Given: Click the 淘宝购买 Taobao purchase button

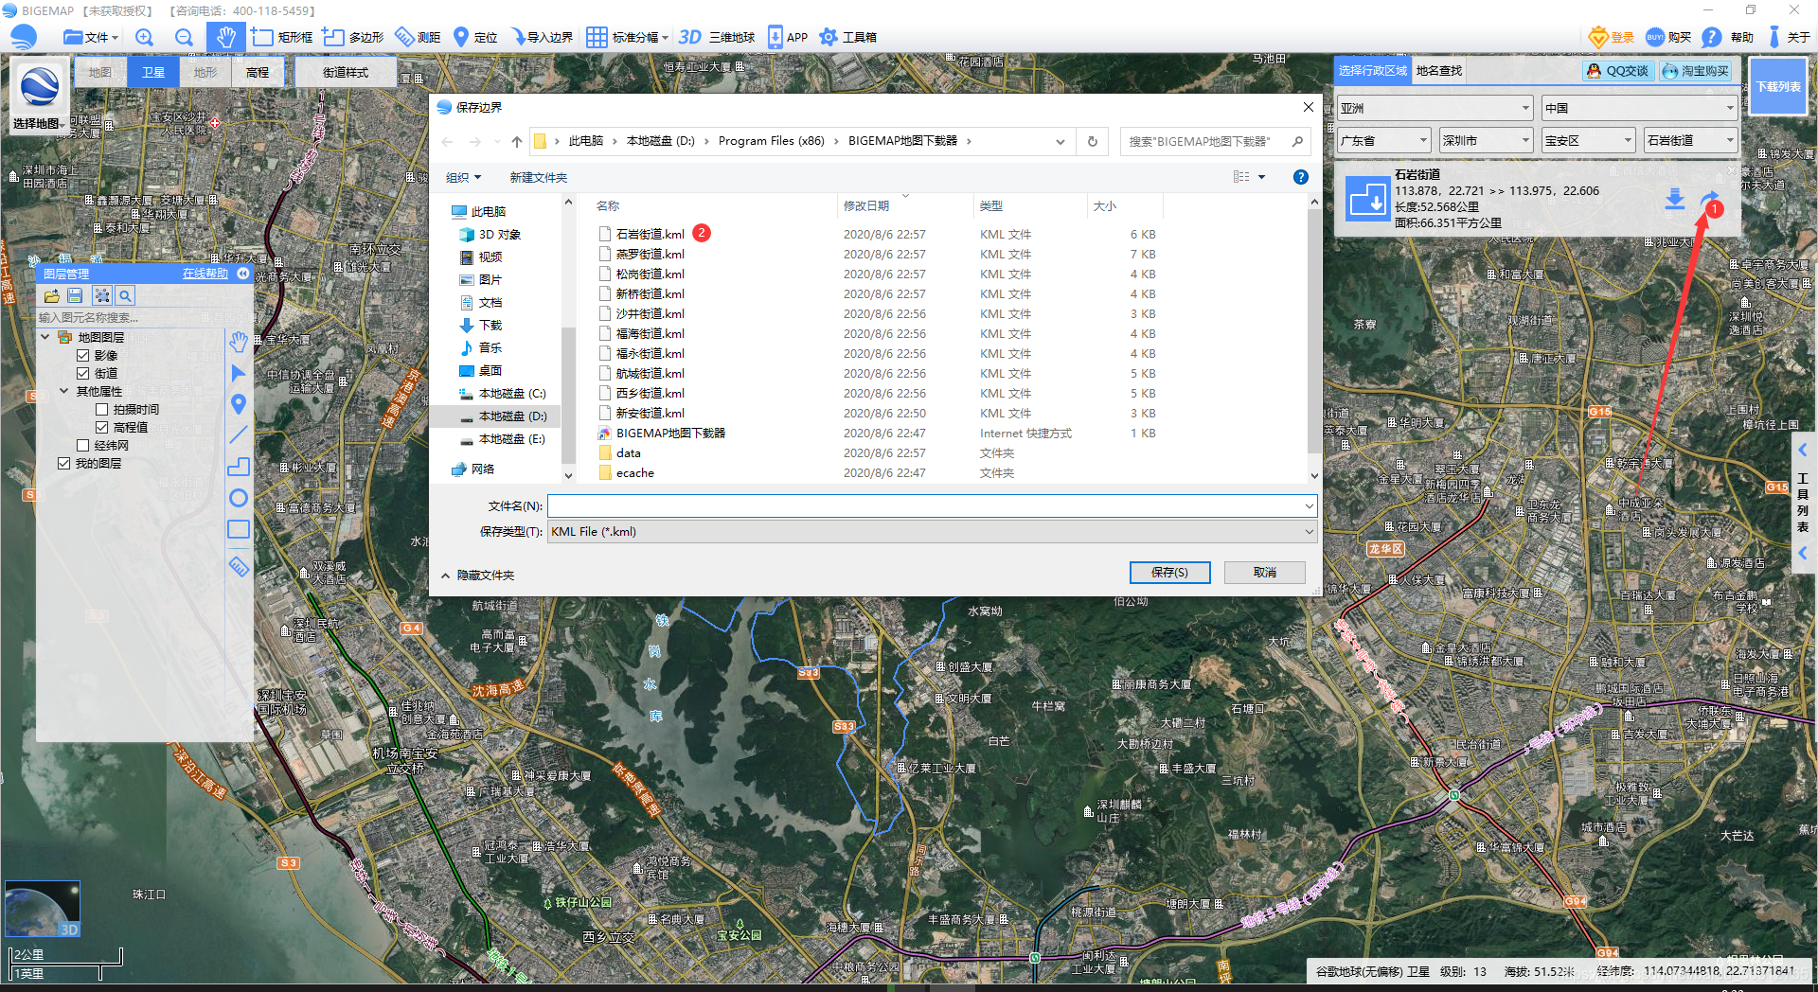Looking at the screenshot, I should (1695, 71).
